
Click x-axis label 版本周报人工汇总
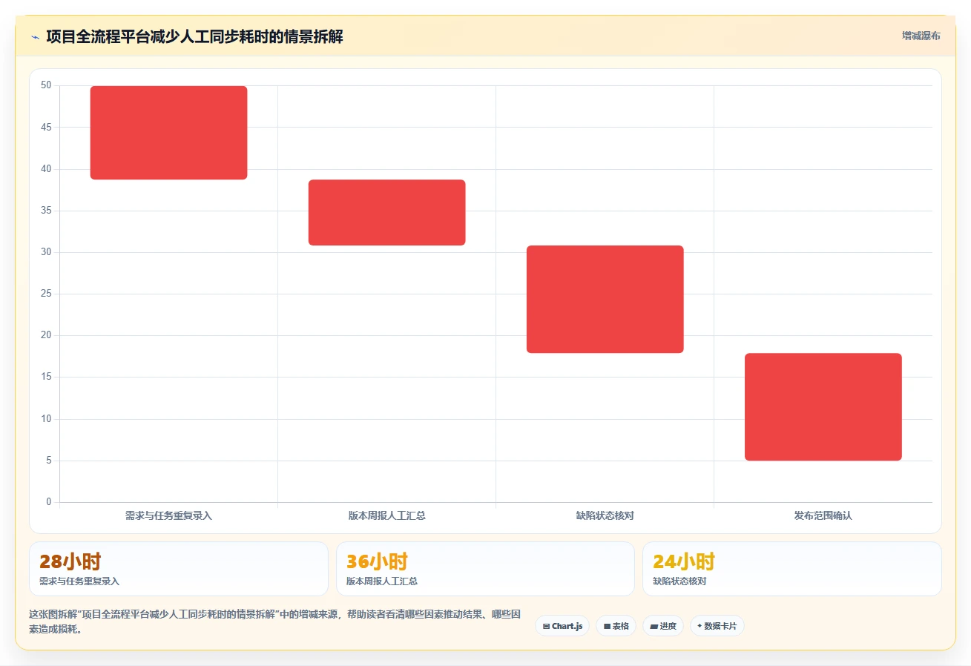click(x=387, y=515)
